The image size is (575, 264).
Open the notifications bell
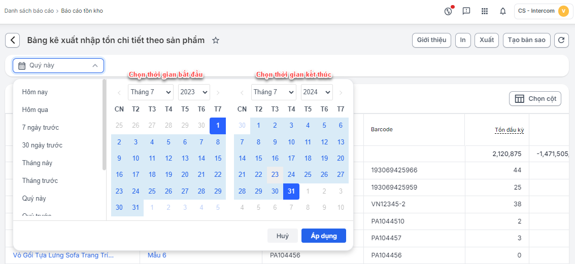coord(503,11)
